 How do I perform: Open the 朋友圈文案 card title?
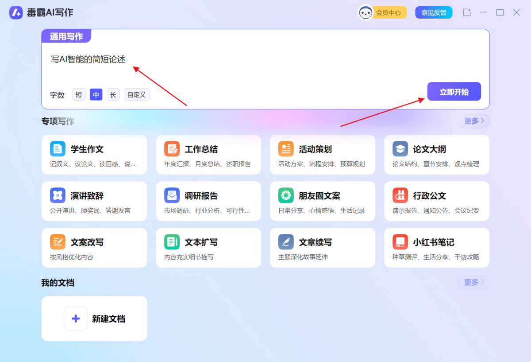[319, 196]
